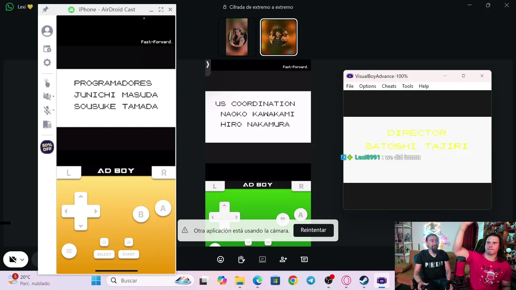Open the weather widget showing 20°C
The width and height of the screenshot is (516, 290).
(30, 280)
